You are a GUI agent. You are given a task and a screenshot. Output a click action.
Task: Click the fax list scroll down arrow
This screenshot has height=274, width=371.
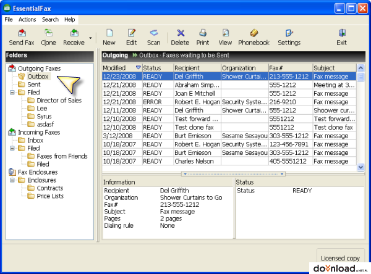point(360,167)
